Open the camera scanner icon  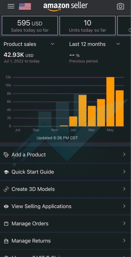120,6
